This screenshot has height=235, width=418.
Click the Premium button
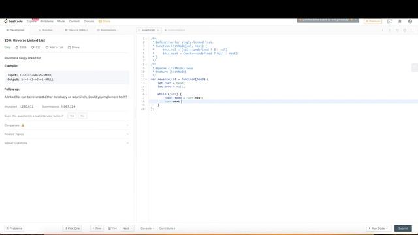point(373,21)
